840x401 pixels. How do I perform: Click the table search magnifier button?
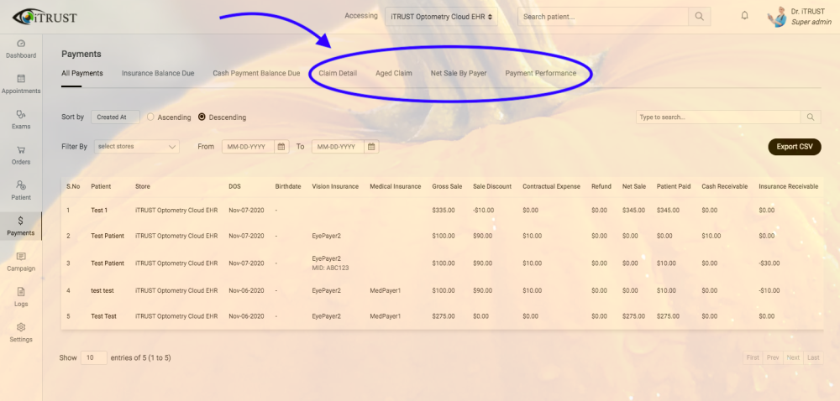click(x=811, y=117)
